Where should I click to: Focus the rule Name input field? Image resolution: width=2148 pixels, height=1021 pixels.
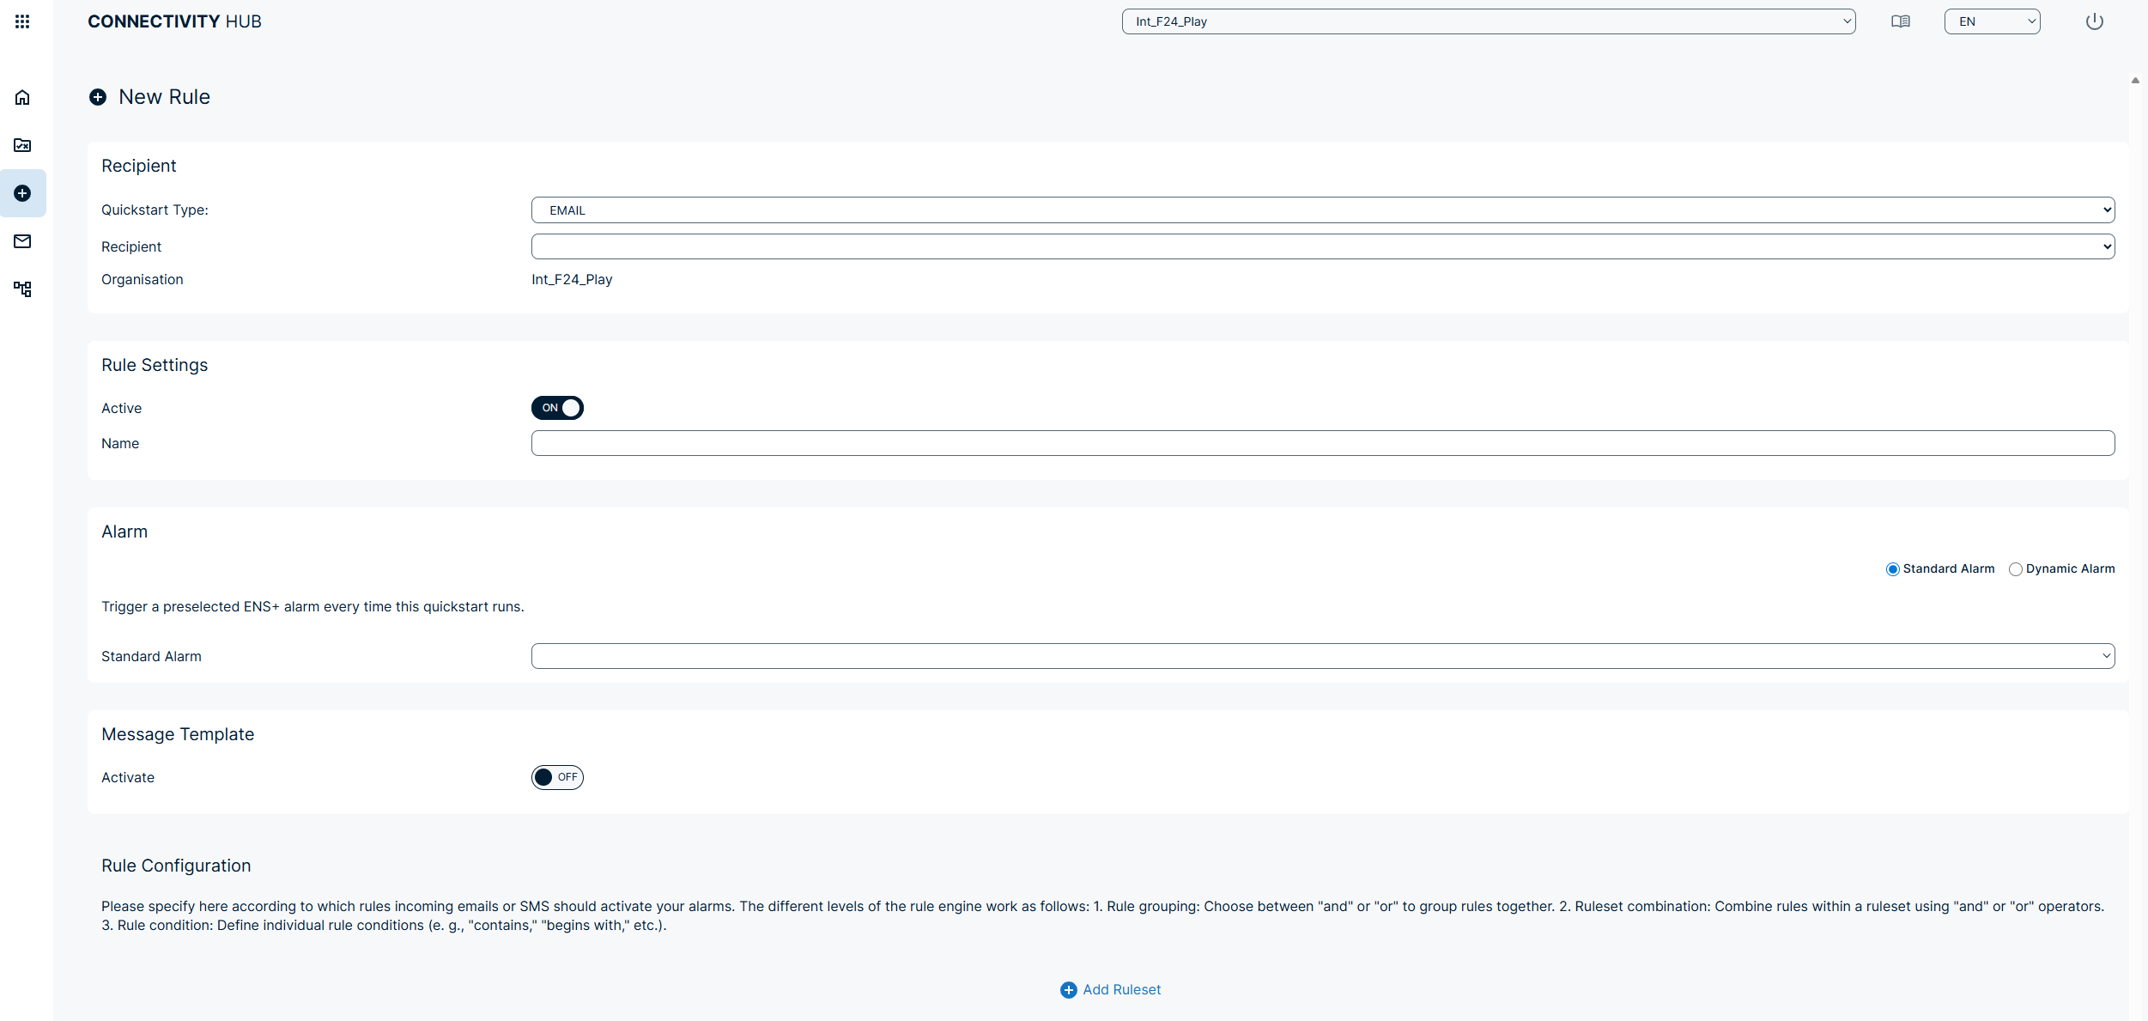click(1322, 443)
